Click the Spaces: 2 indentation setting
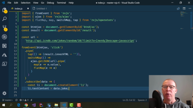Screen dimensions: 193x108 pyautogui.click(x=142, y=100)
